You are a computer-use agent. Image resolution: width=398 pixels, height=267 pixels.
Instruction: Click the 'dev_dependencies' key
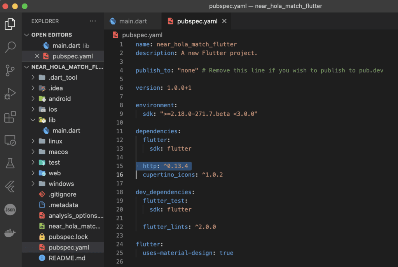(x=164, y=192)
